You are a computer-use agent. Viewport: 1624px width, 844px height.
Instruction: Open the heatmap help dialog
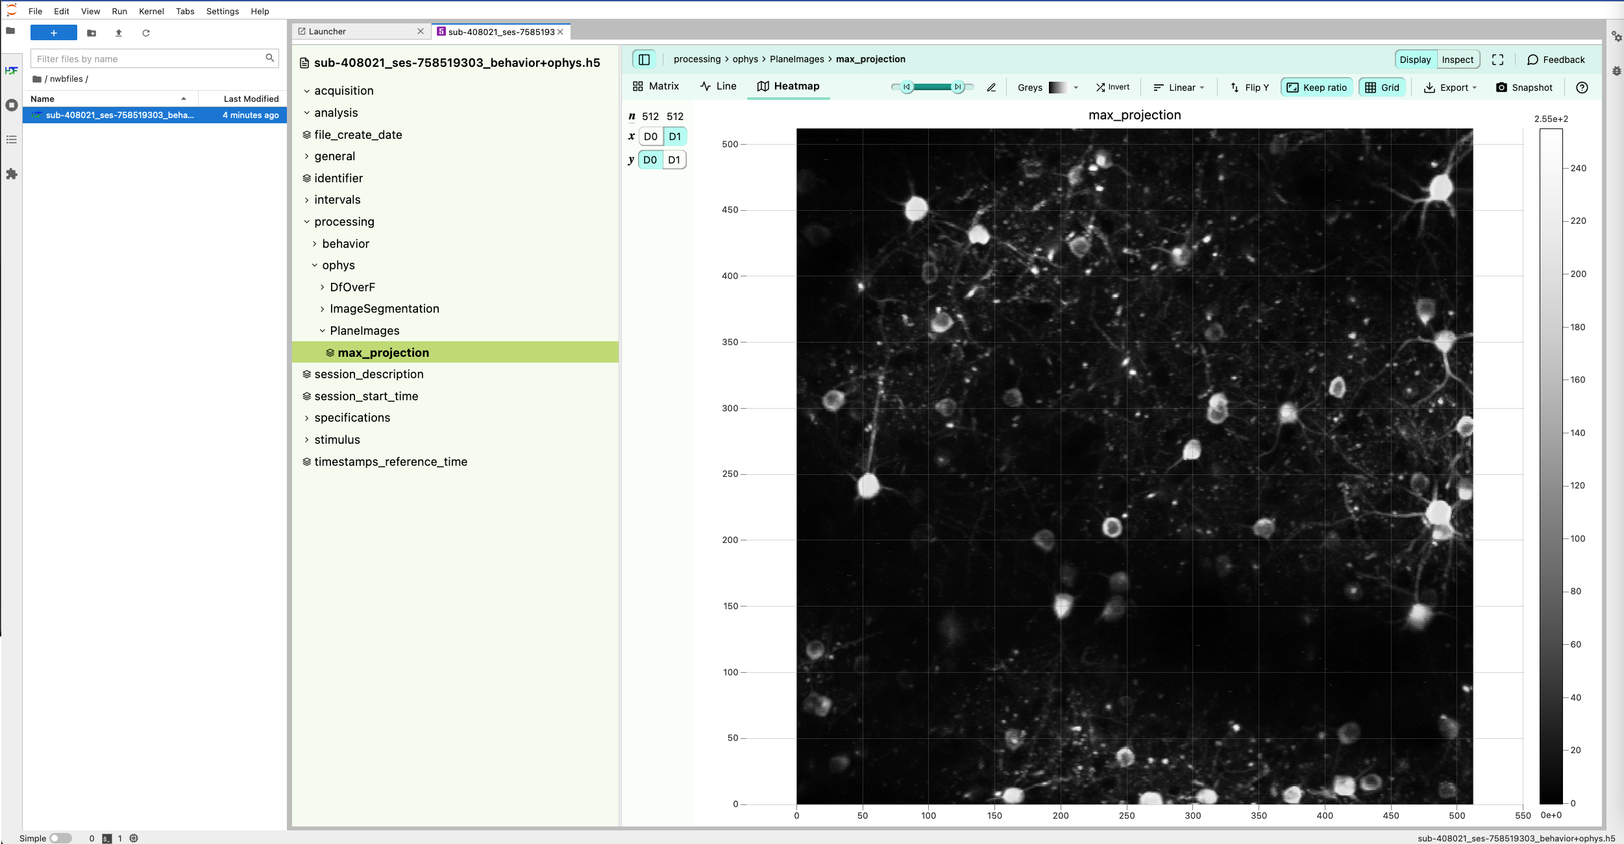pyautogui.click(x=1582, y=87)
